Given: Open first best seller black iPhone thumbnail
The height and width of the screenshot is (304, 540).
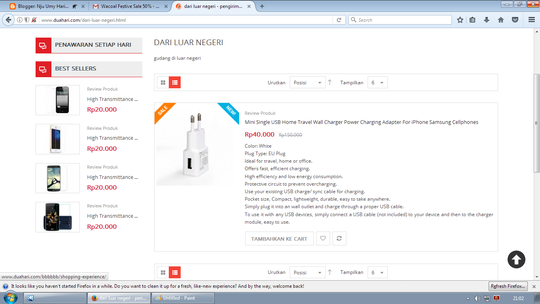Looking at the screenshot, I should (x=58, y=100).
